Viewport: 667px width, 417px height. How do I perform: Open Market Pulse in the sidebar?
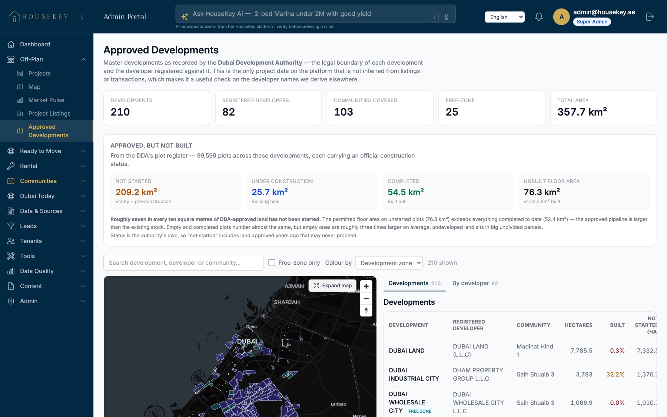tap(46, 100)
